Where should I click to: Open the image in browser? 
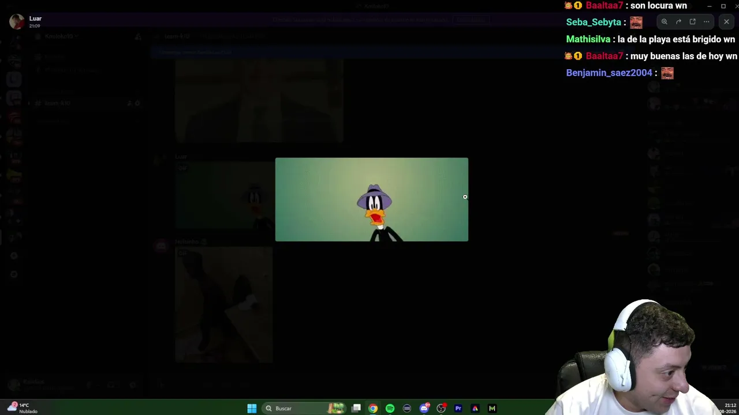(692, 22)
